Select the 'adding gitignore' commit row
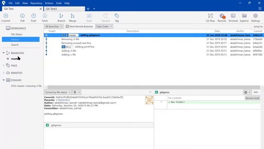The height and width of the screenshot is (149, 264). (x=154, y=35)
